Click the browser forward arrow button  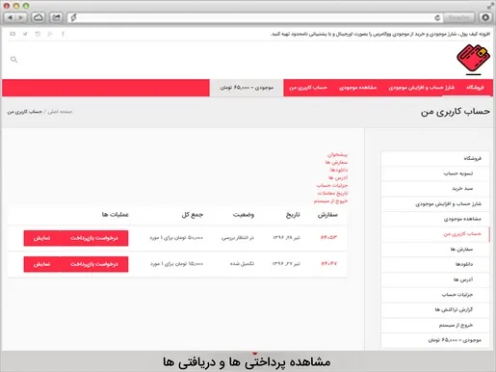coord(21,17)
